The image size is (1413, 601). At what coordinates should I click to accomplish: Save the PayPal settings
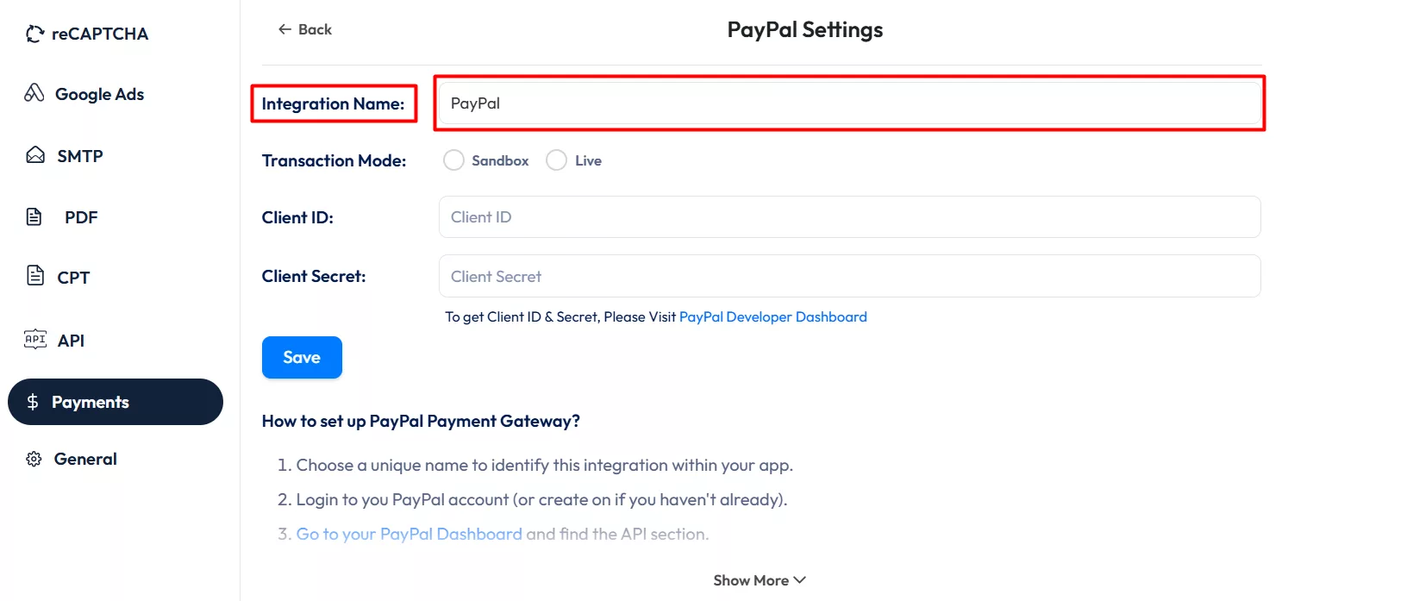point(301,357)
